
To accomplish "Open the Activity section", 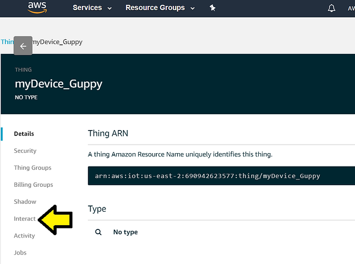I will tap(24, 236).
